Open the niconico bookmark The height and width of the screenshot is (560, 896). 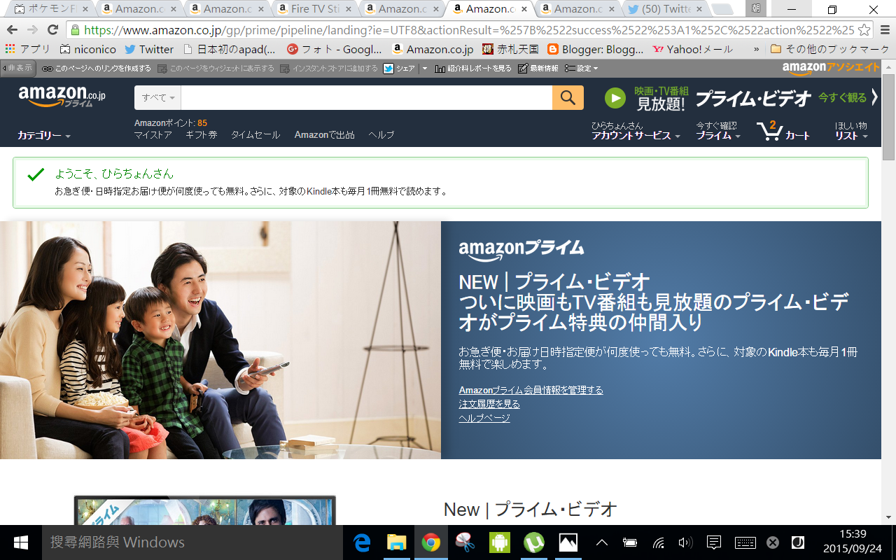click(88, 49)
